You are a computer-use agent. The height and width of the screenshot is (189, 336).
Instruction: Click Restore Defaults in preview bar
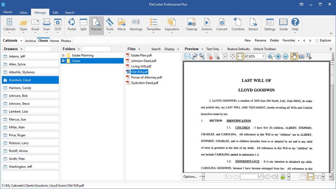coord(238,49)
